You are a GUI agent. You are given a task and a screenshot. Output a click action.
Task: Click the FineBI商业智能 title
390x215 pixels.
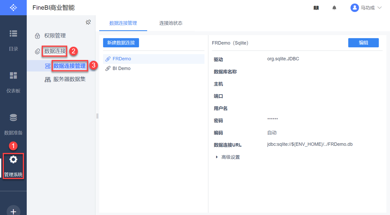[x=54, y=8]
